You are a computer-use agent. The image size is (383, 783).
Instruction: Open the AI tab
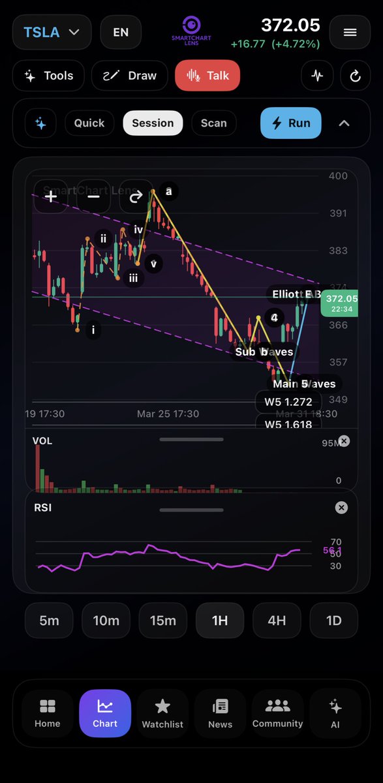tap(335, 714)
